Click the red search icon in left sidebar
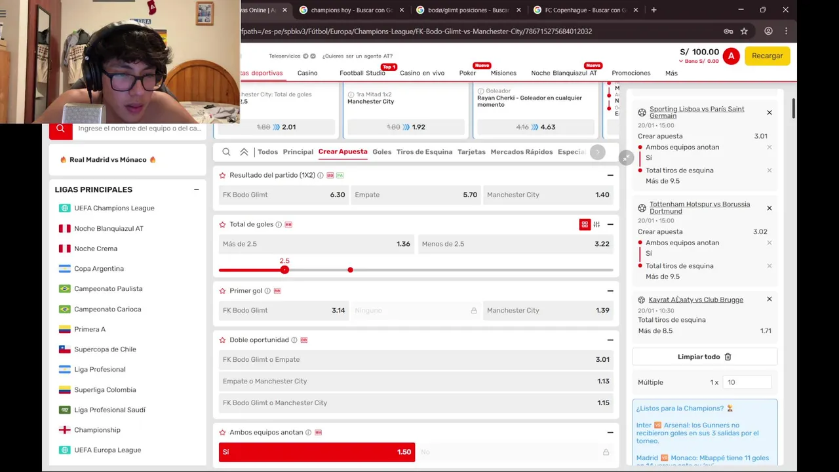 click(60, 129)
